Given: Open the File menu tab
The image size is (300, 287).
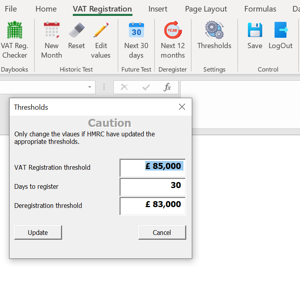Looking at the screenshot, I should tap(11, 9).
